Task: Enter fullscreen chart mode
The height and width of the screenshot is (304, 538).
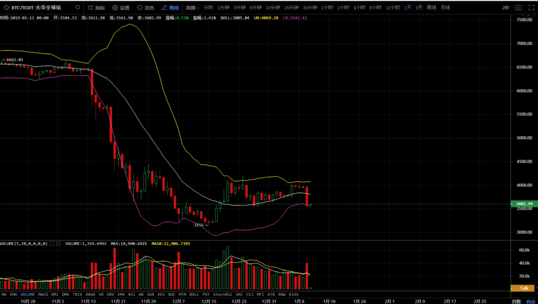Action: [x=531, y=8]
